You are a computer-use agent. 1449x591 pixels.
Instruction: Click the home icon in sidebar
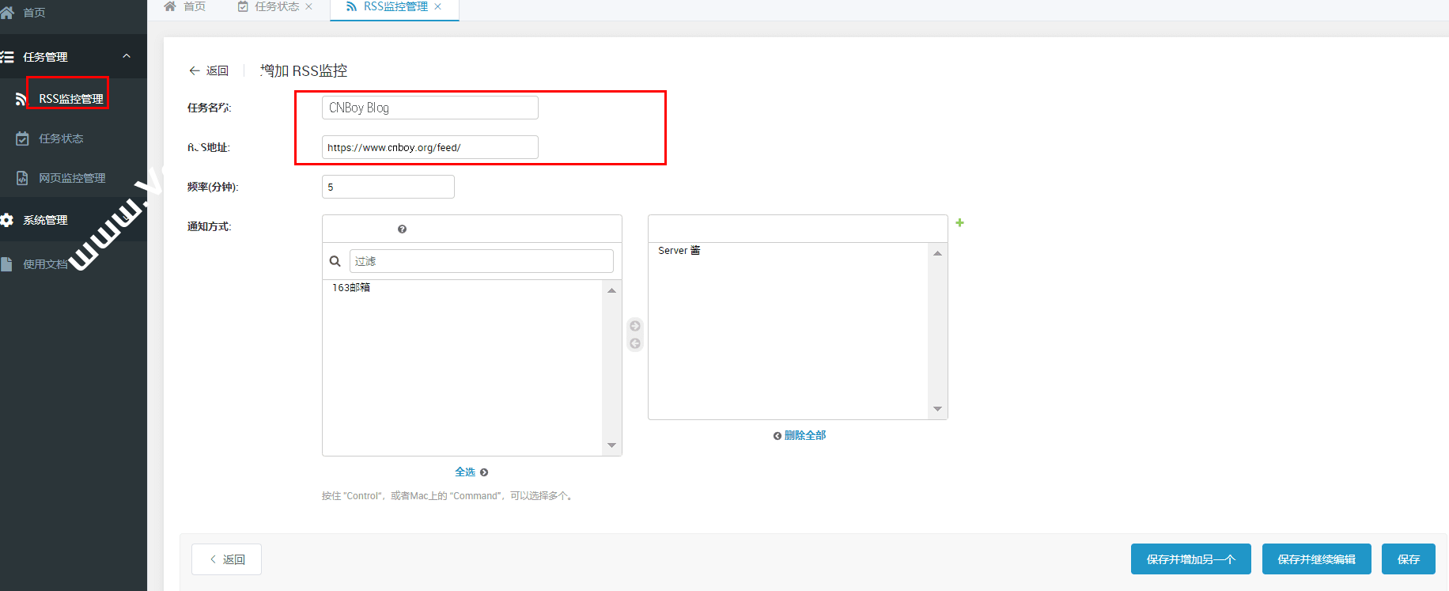point(8,13)
